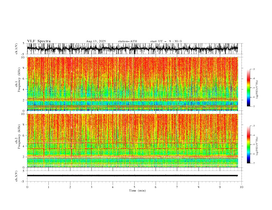Click the ch.2 frequency tick "8"
Image resolution: width=272 pixels, height=210 pixels.
click(24, 125)
